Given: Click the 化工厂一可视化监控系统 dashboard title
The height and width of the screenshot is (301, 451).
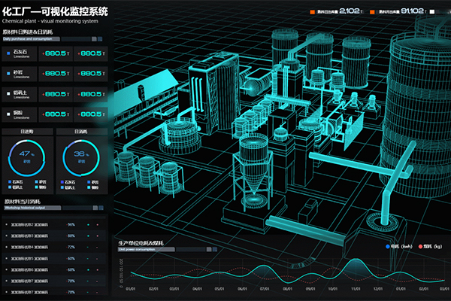Looking at the screenshot, I should point(55,11).
